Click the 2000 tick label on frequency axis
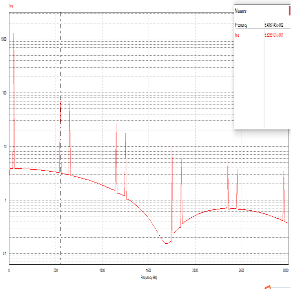Viewport: 291px width, 289px height. click(195, 271)
